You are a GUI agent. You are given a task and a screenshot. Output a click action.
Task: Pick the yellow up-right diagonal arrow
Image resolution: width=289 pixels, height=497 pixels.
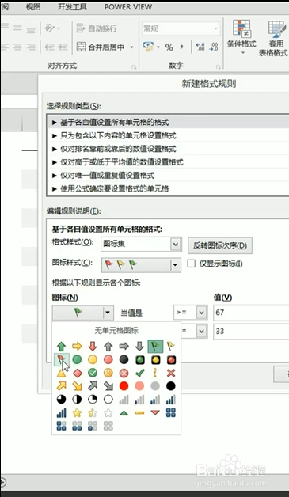click(x=61, y=385)
